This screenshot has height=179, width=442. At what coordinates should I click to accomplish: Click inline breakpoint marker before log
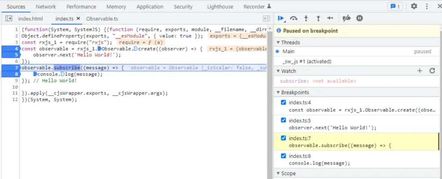[62, 74]
